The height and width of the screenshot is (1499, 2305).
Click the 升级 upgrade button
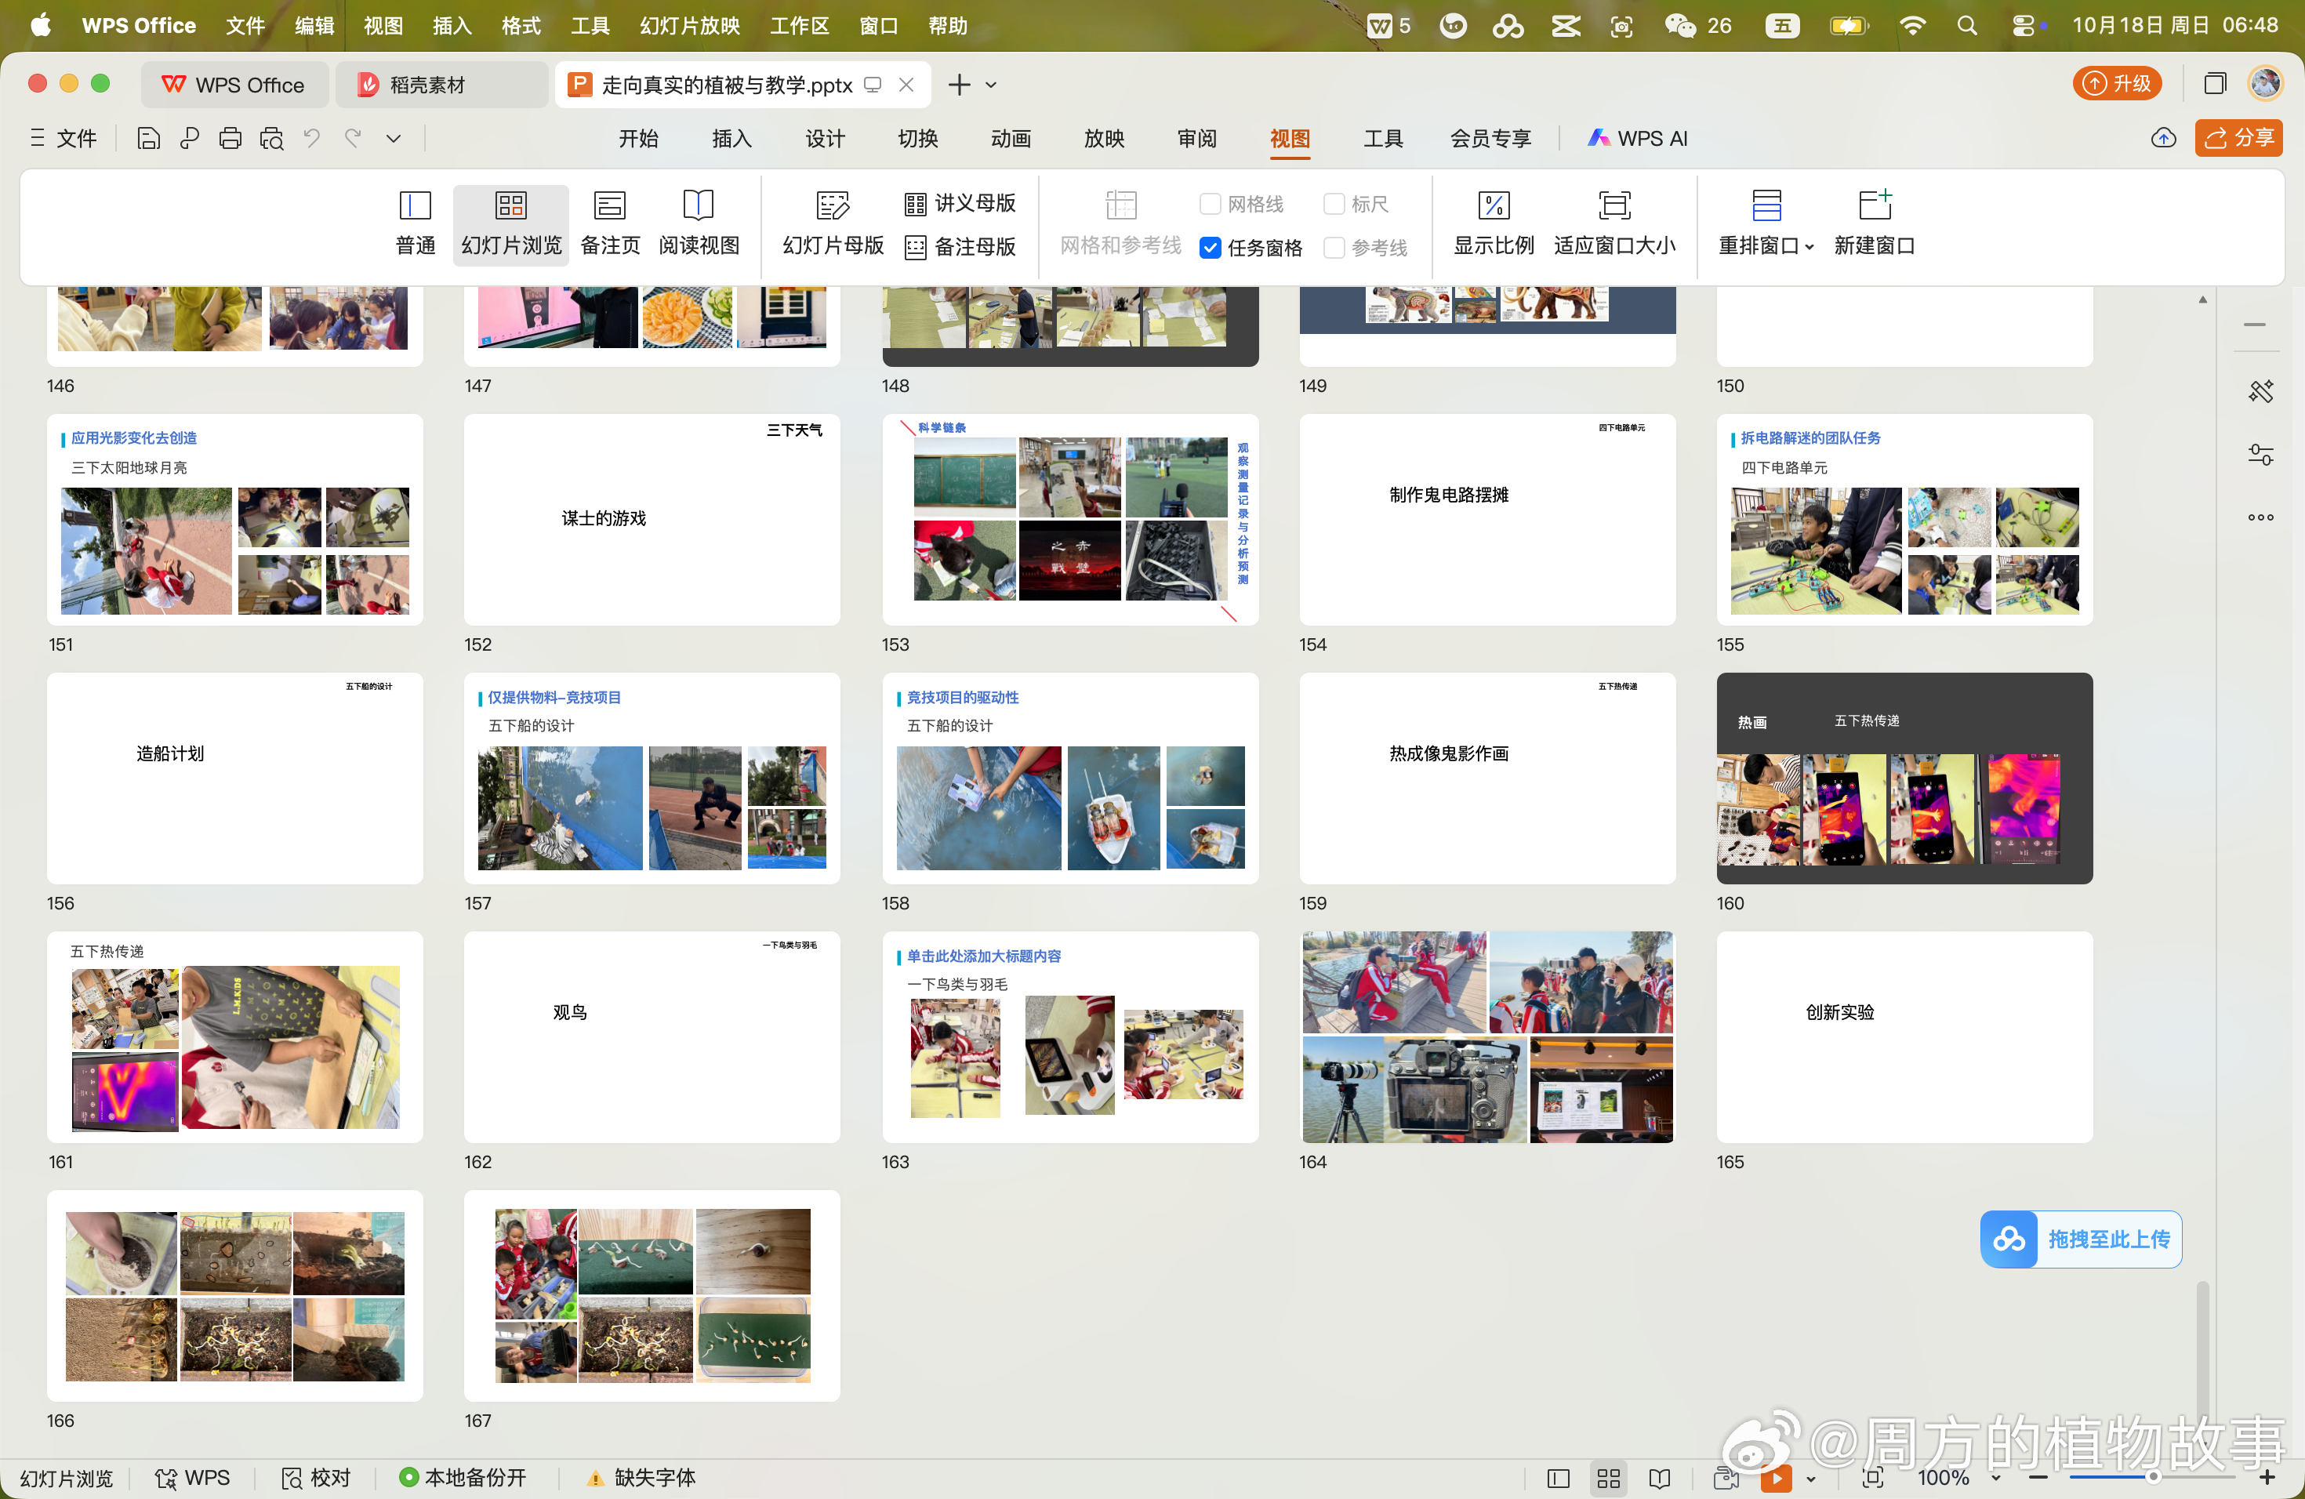click(x=2116, y=84)
